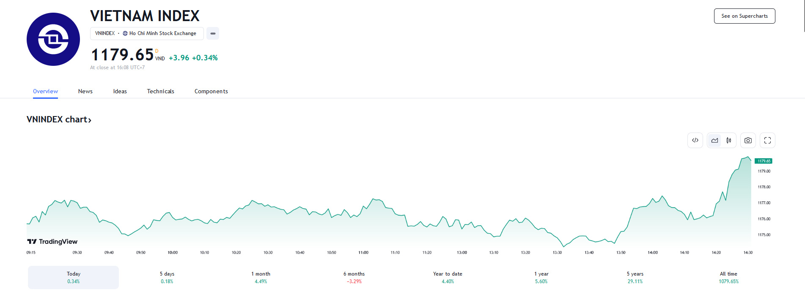
Task: Click the minus icon beside exchange name
Action: 213,33
